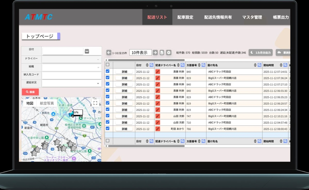Click the red 検索 button
This screenshot has width=309, height=190.
(x=30, y=92)
